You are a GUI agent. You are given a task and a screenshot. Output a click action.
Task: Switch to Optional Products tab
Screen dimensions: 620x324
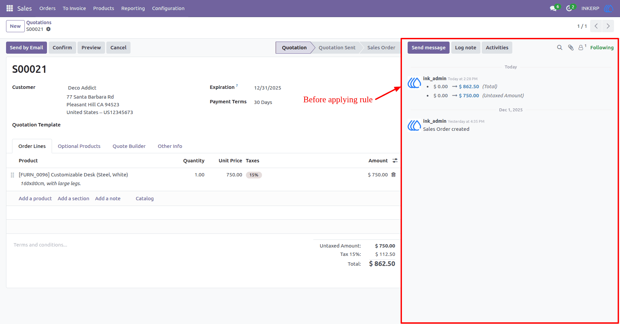(x=79, y=146)
